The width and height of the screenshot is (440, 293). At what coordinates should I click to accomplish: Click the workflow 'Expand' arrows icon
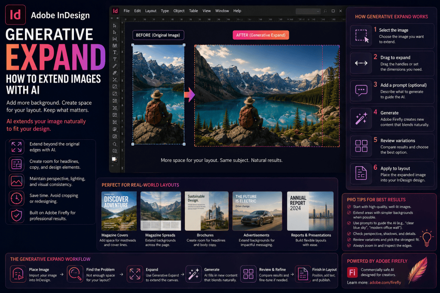click(x=135, y=274)
